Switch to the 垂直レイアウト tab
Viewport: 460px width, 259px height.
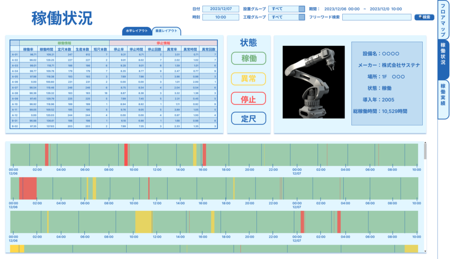tap(166, 31)
